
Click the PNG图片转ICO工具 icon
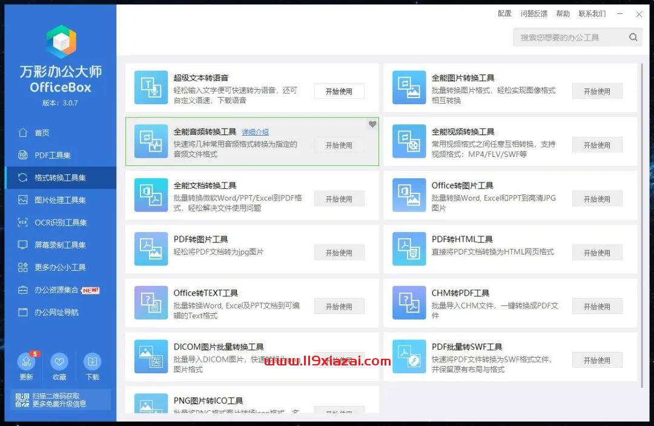(x=151, y=404)
